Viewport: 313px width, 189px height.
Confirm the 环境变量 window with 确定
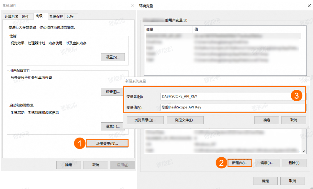click(265, 181)
